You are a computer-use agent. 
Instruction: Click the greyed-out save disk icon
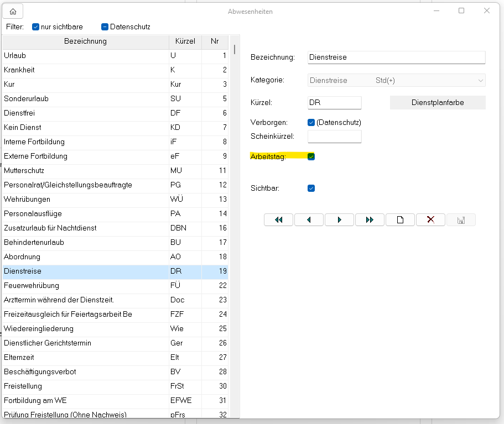point(461,220)
